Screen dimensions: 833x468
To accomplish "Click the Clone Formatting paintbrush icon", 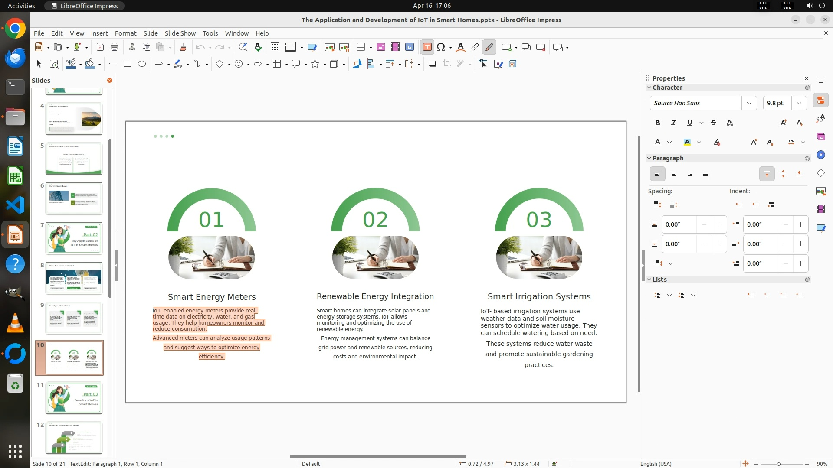I will pyautogui.click(x=183, y=47).
